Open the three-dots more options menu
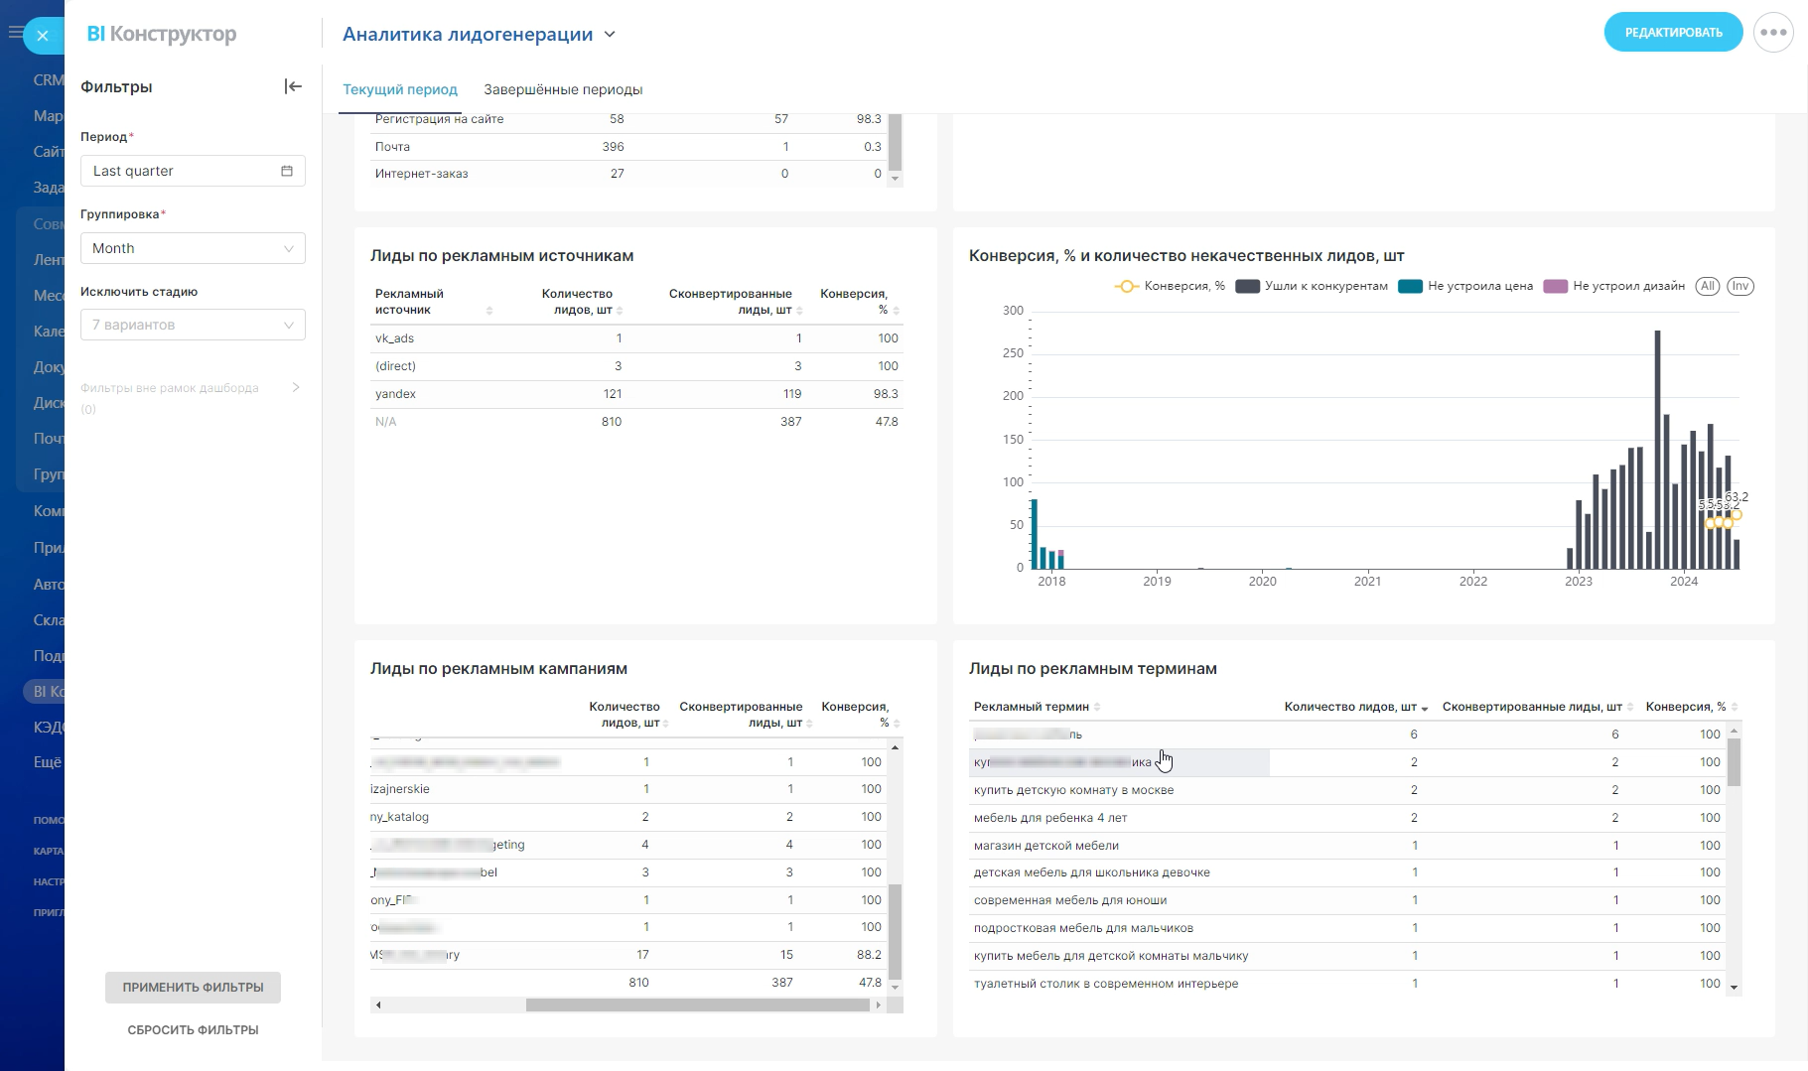This screenshot has height=1071, width=1808. [1773, 33]
